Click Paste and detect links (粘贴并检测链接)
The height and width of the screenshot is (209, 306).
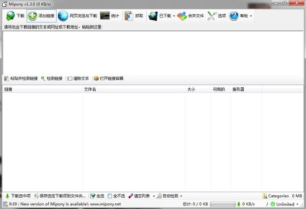click(x=21, y=79)
